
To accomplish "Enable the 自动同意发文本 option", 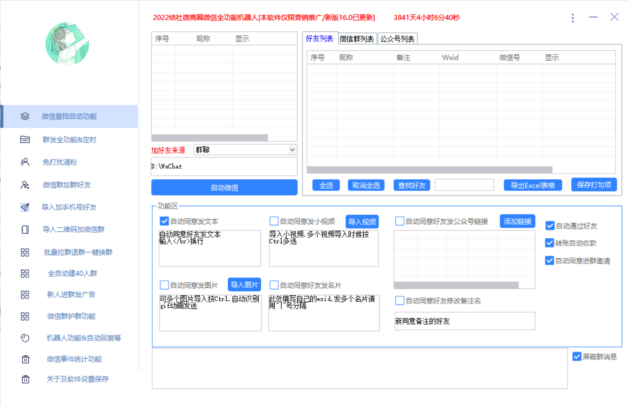I will coord(164,221).
